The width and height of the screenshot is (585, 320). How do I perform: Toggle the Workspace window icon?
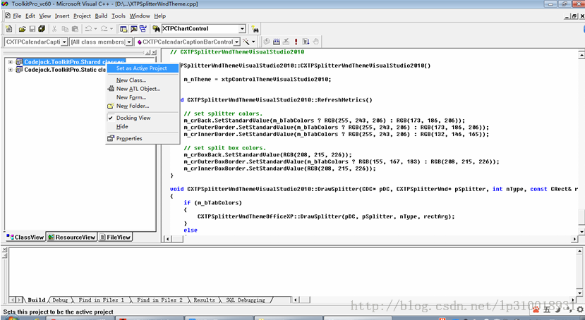123,29
